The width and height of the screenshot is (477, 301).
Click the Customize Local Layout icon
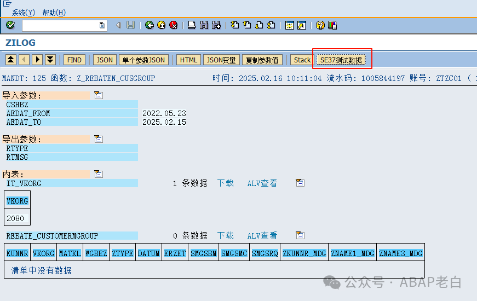(x=332, y=25)
